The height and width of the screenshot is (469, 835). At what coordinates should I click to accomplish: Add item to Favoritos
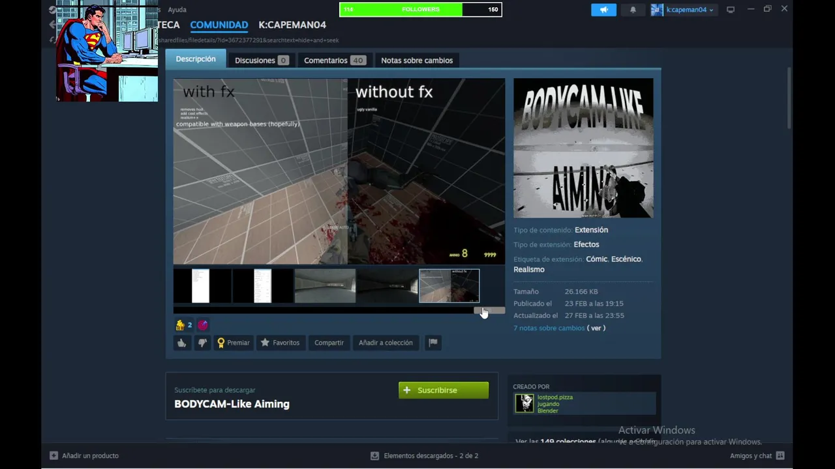click(280, 343)
